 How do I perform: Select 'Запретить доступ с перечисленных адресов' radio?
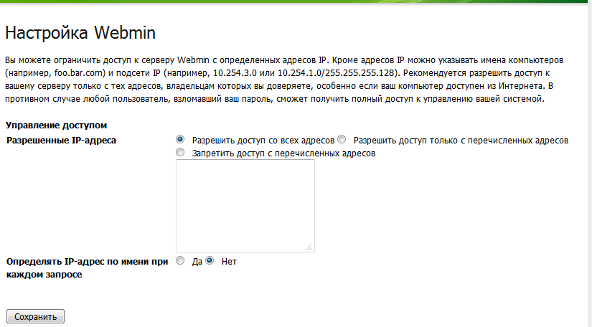180,152
